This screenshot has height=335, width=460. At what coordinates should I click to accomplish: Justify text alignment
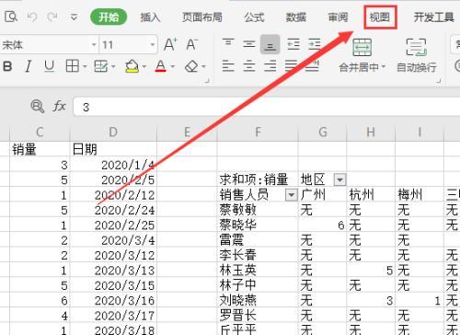292,66
